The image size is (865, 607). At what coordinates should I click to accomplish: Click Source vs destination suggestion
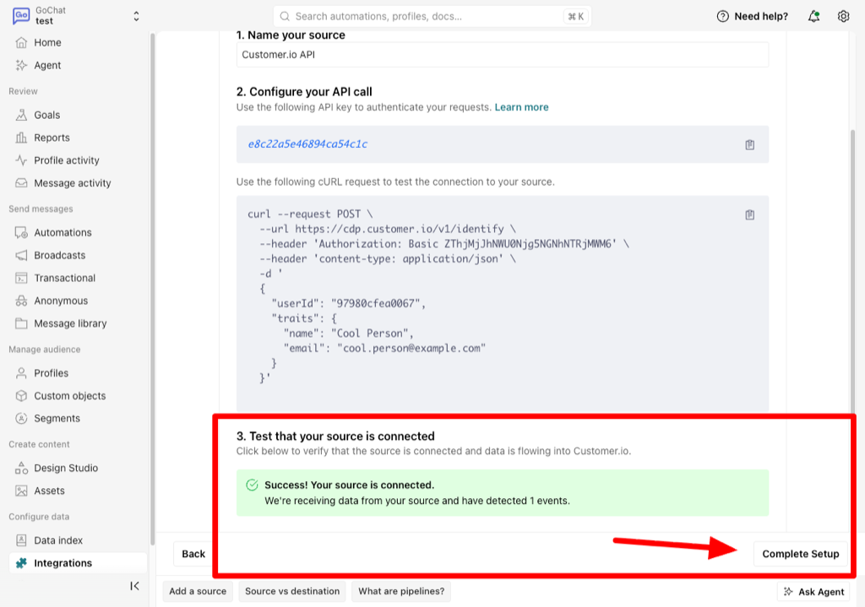tap(292, 591)
